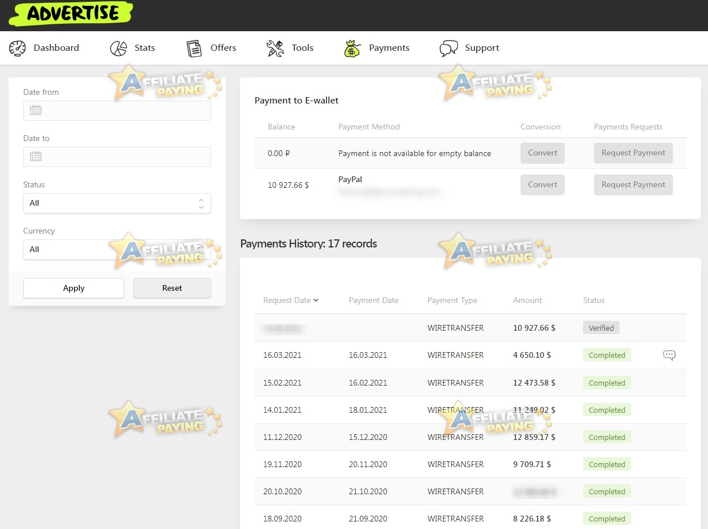Click the Verified status badge
The image size is (708, 529).
601,328
